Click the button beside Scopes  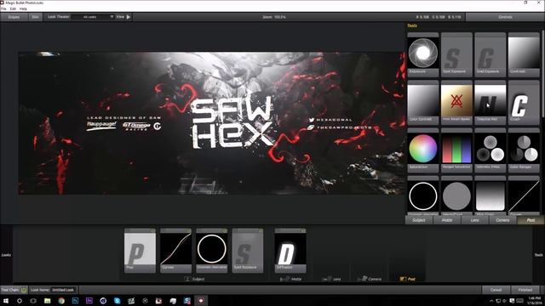pyautogui.click(x=35, y=17)
